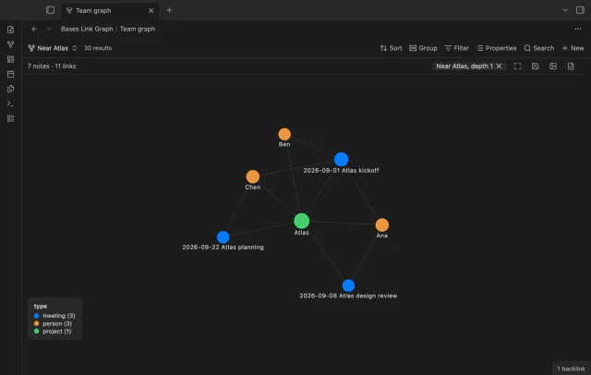This screenshot has height=375, width=591.
Task: Click the Sort button
Action: coord(391,48)
